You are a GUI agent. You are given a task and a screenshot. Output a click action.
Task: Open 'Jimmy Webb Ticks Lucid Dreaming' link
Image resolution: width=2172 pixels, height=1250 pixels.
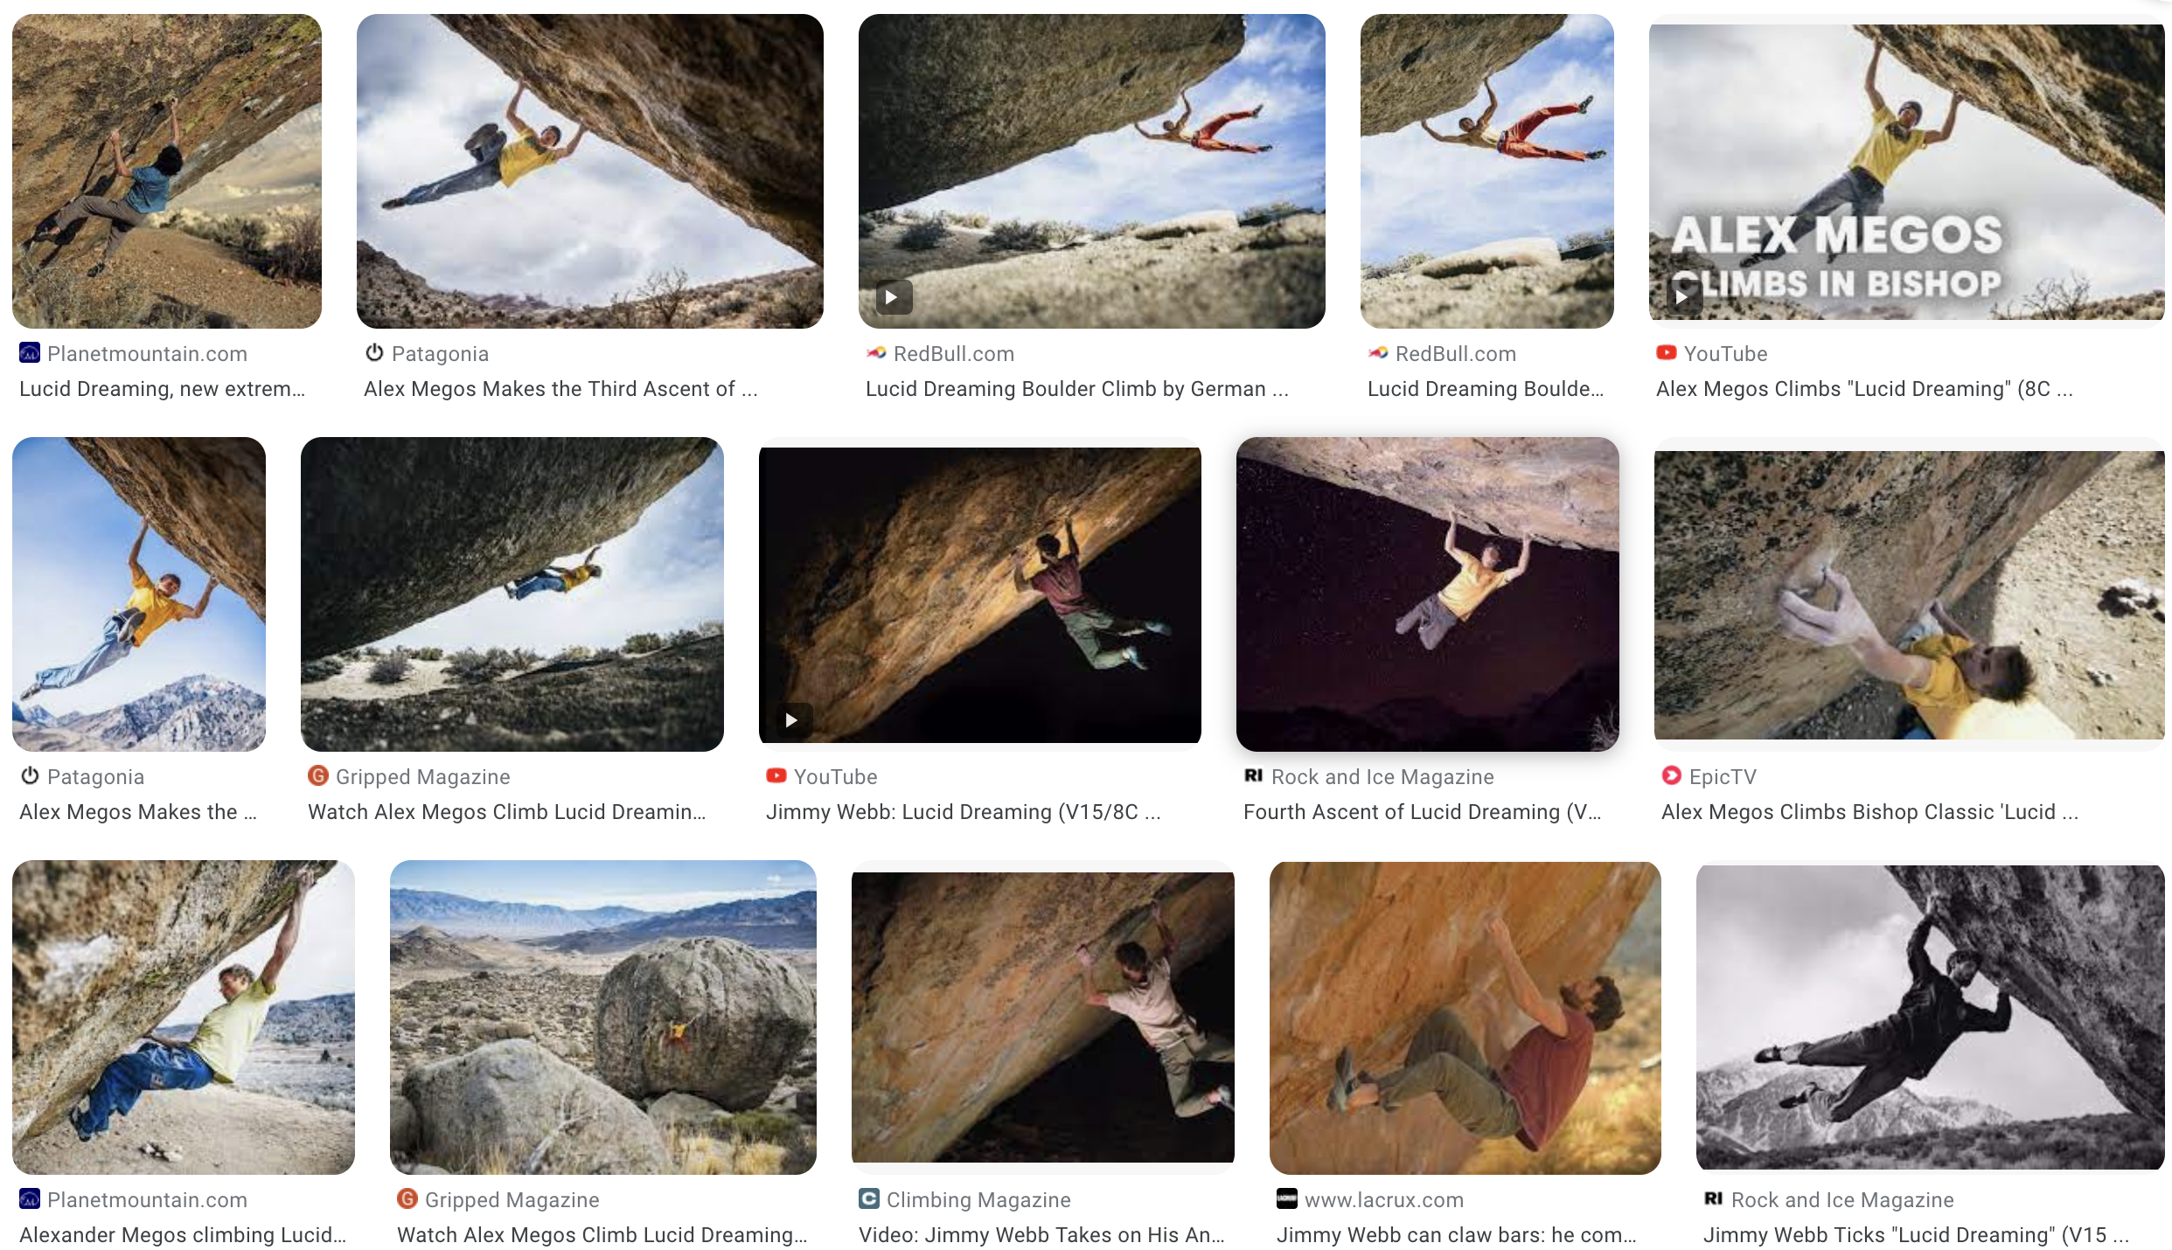tap(1917, 1235)
